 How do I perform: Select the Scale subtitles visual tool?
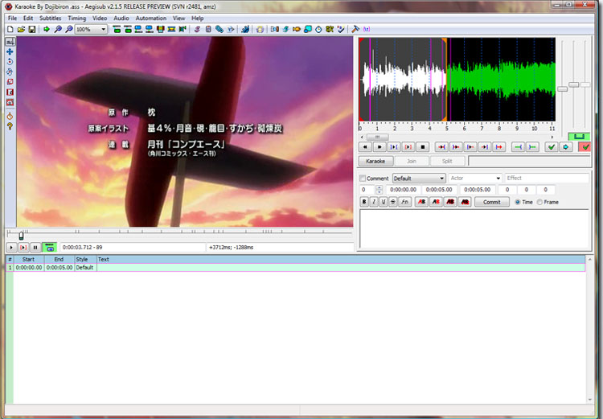pyautogui.click(x=10, y=82)
